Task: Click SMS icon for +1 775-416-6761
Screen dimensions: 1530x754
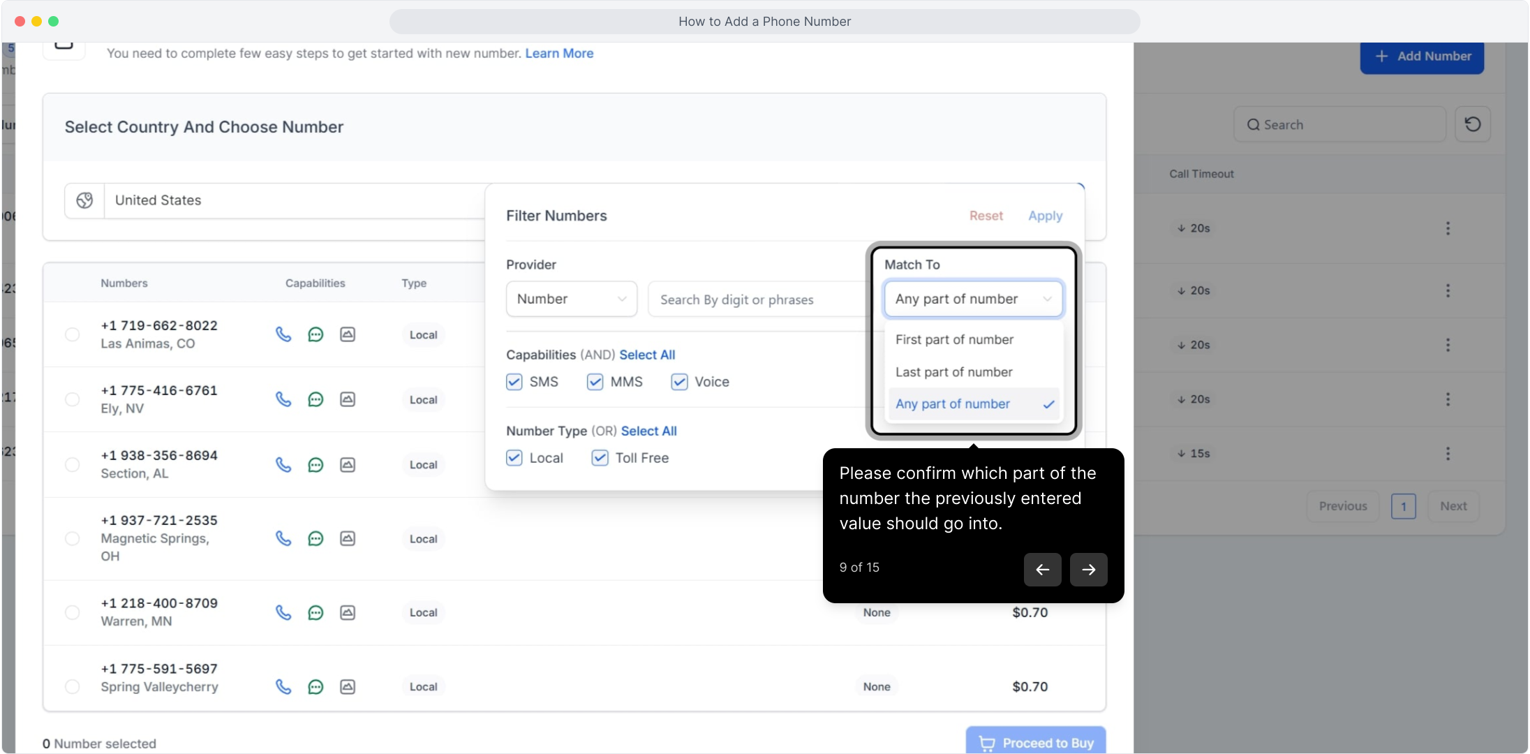Action: [315, 399]
